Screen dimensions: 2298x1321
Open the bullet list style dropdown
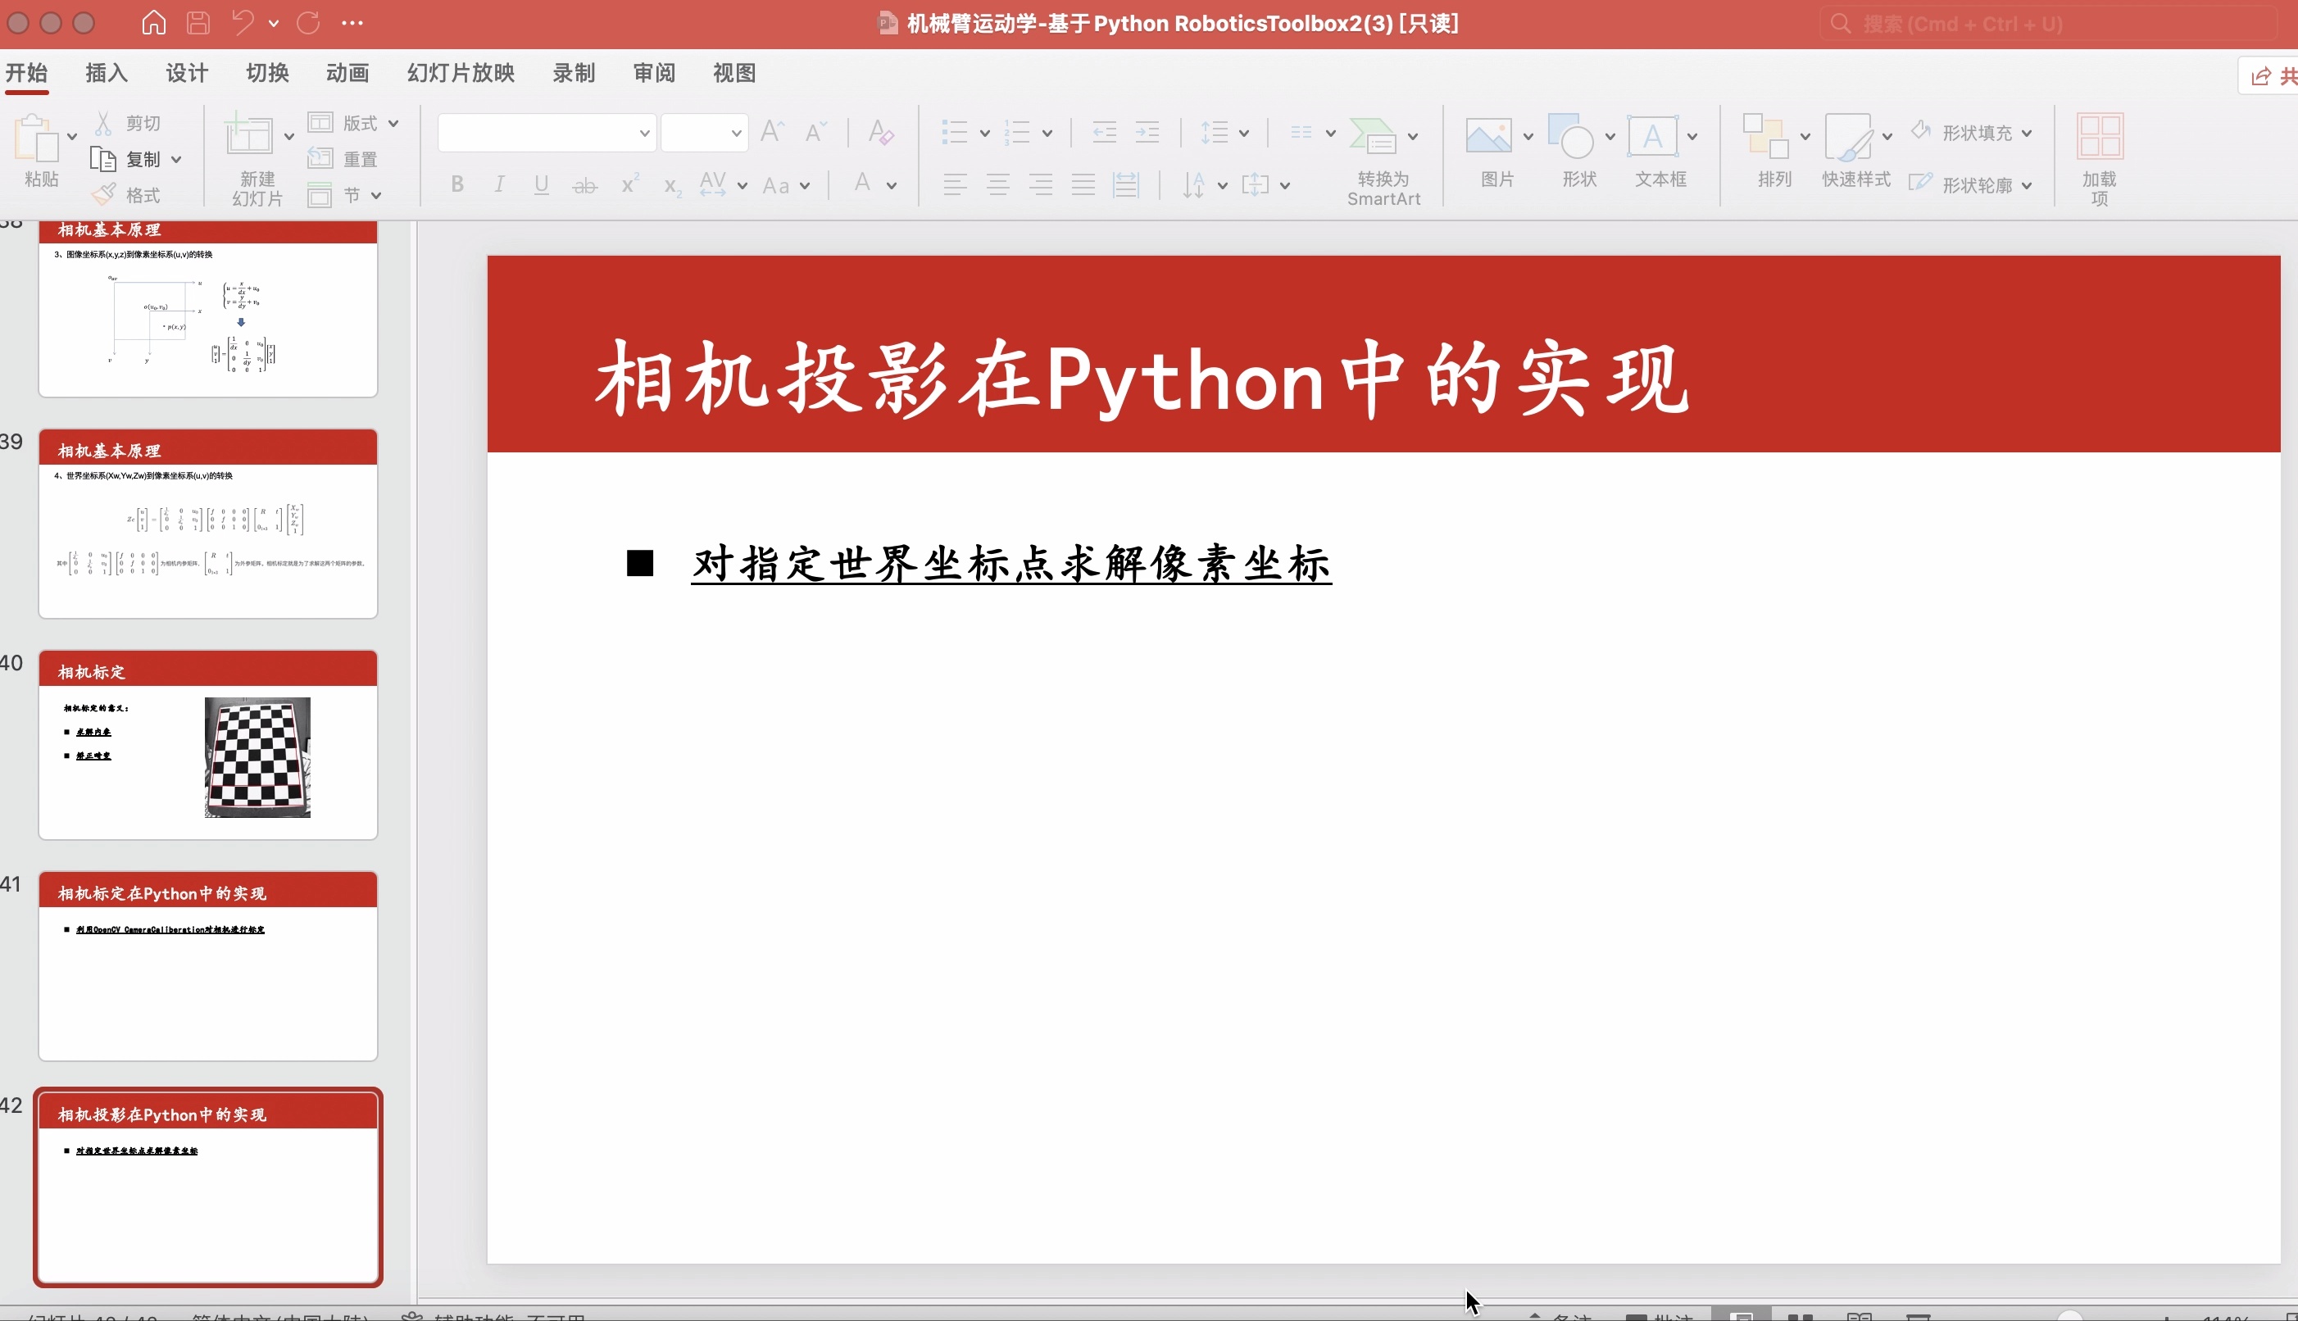983,133
